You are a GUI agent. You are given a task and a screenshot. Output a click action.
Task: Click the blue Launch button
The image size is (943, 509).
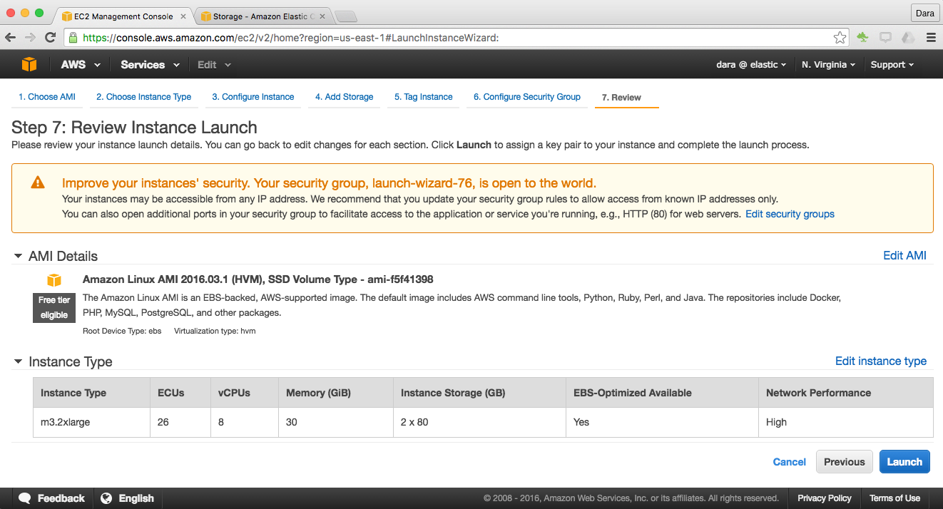(904, 462)
